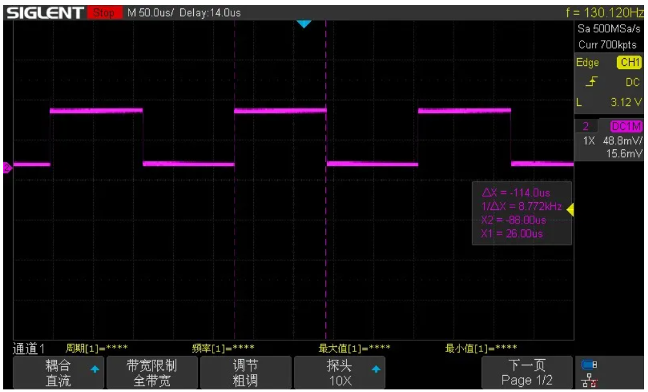Click the left dashed vertical cursor line

(x=235, y=180)
